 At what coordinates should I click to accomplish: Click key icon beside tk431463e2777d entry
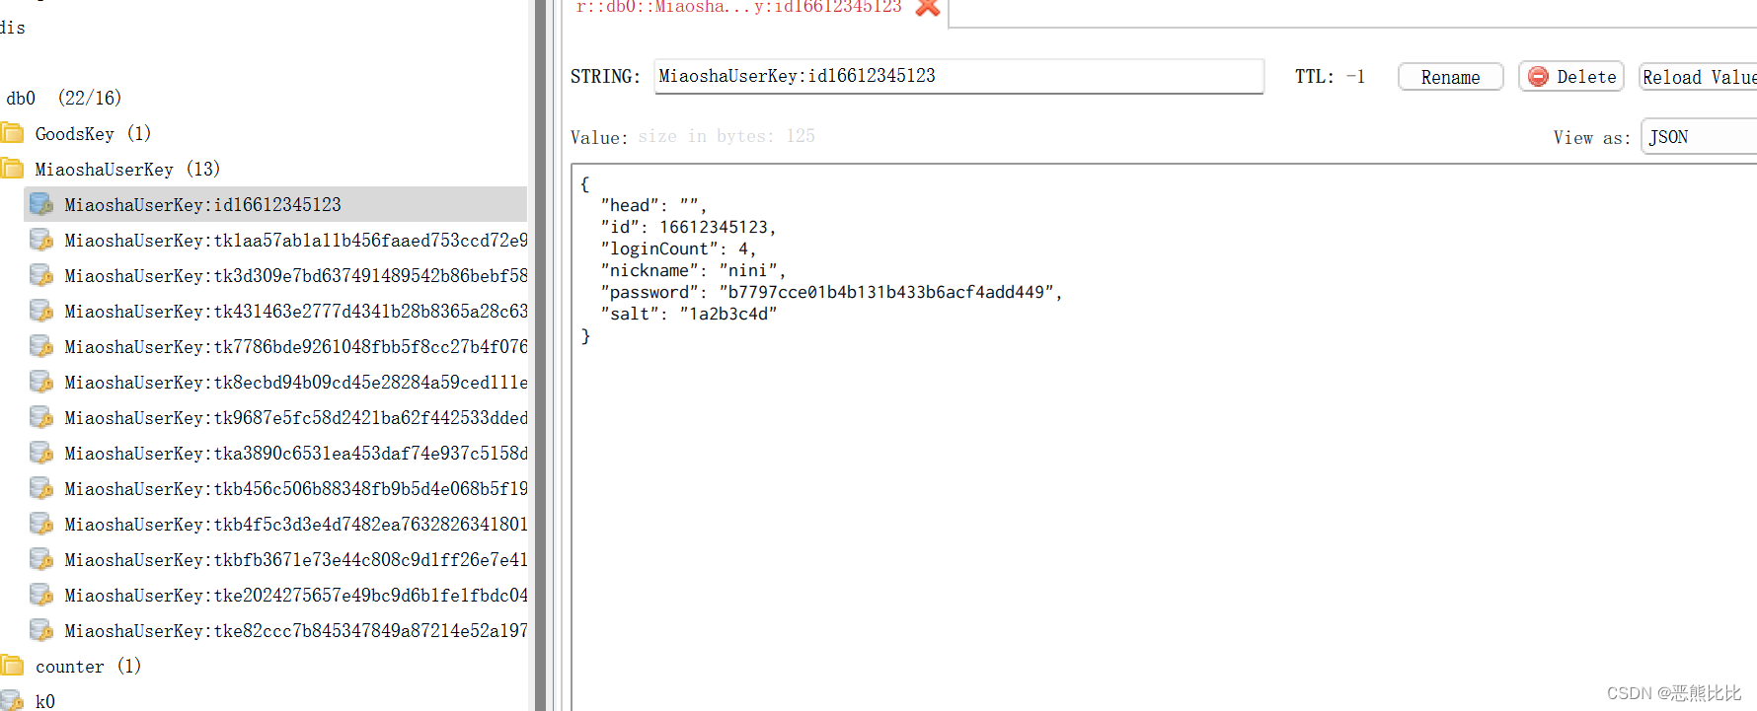[x=41, y=311]
